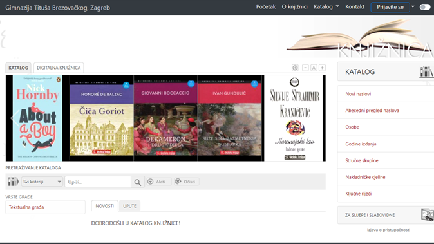Click the icon beside ZA SLIJEPE I SLABOVIDNE

(428, 215)
